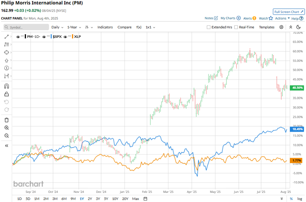
Task: Open the Templates menu
Action: click(x=267, y=27)
